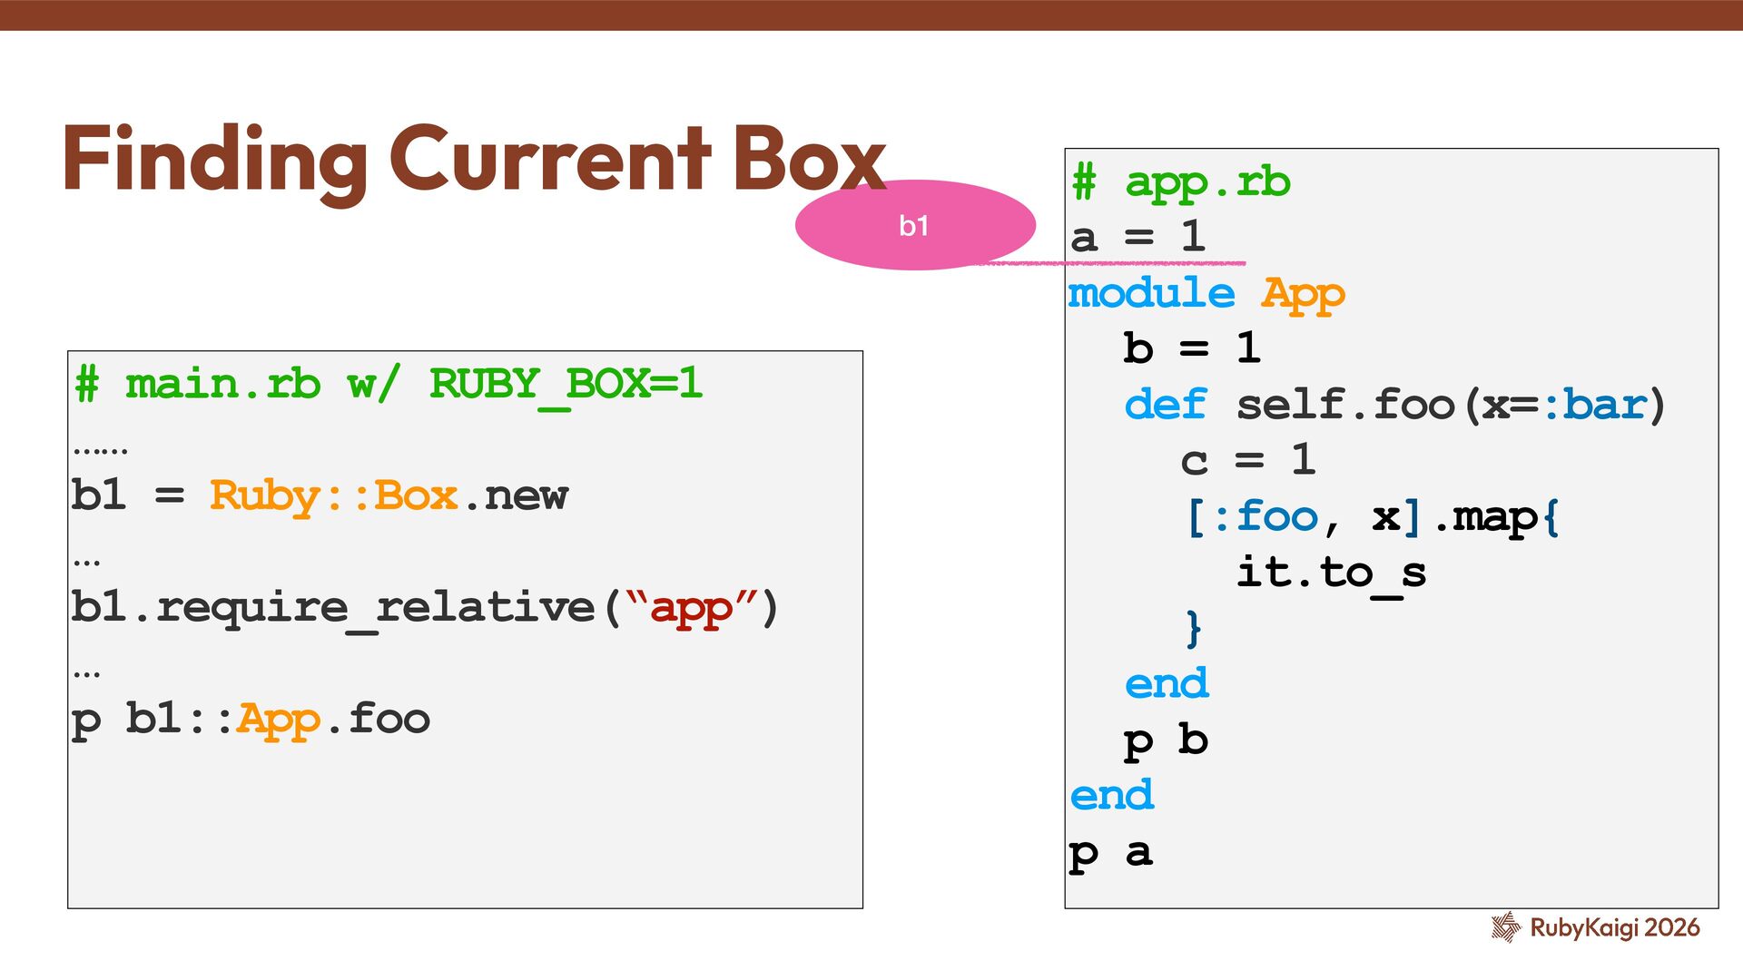Click the pink b1 ellipse label

[914, 225]
